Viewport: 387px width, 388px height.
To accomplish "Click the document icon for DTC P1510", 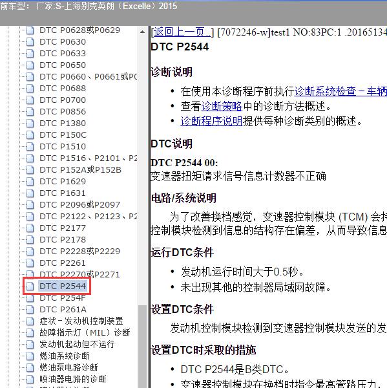I will [30, 147].
